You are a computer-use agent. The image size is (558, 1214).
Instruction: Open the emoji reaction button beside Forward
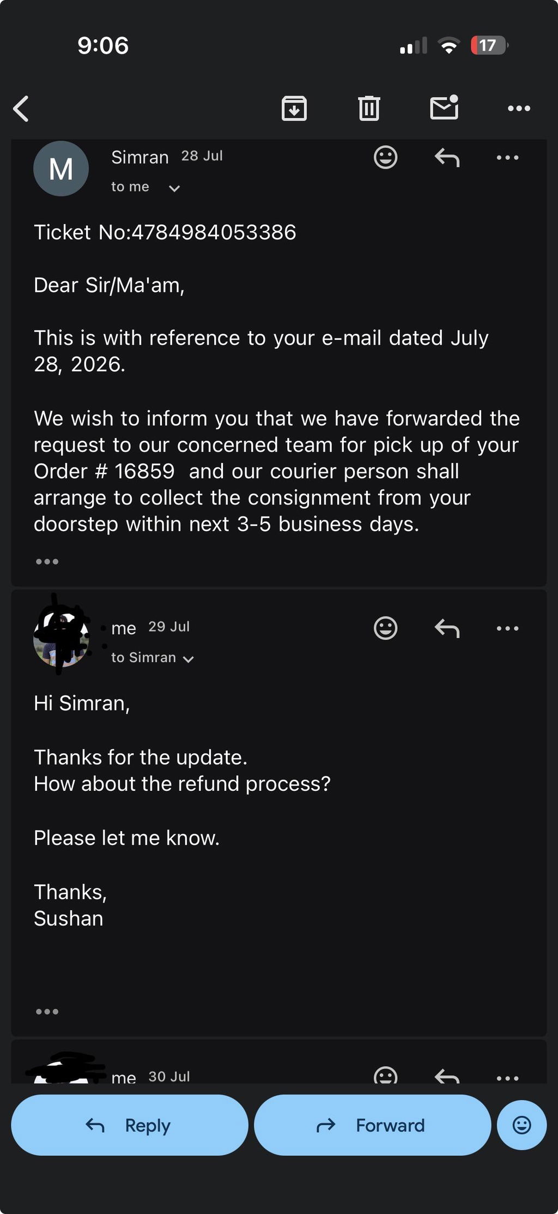coord(521,1125)
